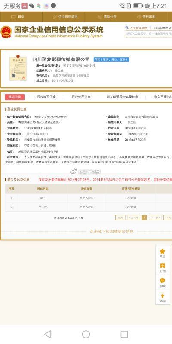Tap the 关注 star icon
Screen dimensions: 172x344
(x=163, y=252)
